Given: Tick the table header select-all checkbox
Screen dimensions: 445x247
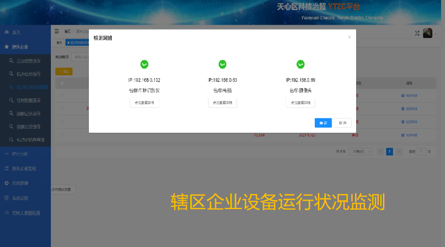Looking at the screenshot, I should [x=62, y=83].
